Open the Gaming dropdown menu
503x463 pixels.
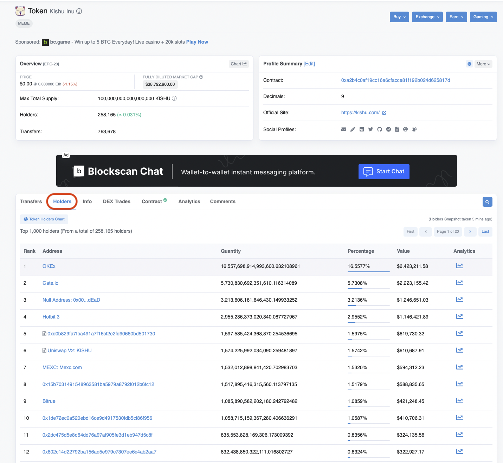point(483,17)
